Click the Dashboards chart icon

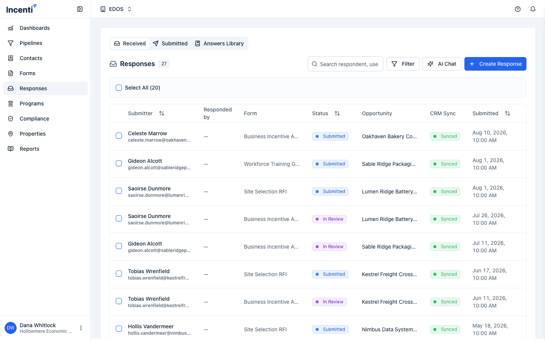pos(11,28)
